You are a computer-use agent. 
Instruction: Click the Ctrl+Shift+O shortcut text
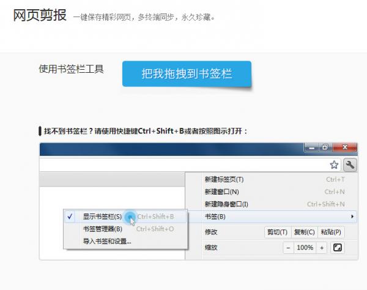tap(155, 229)
